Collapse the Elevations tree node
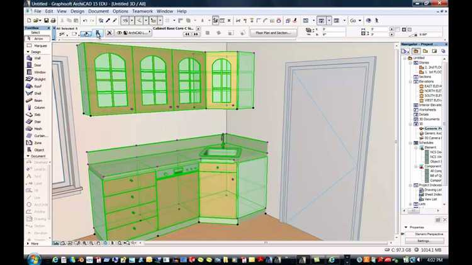This screenshot has width=472, height=265. [x=410, y=82]
